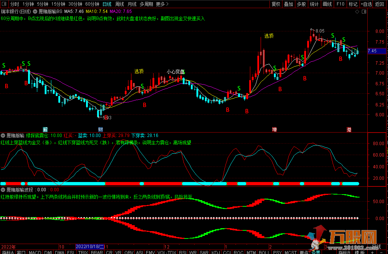Open 更多 indicators at the bottom bar
The width and height of the screenshot is (388, 254).
[x=304, y=252]
